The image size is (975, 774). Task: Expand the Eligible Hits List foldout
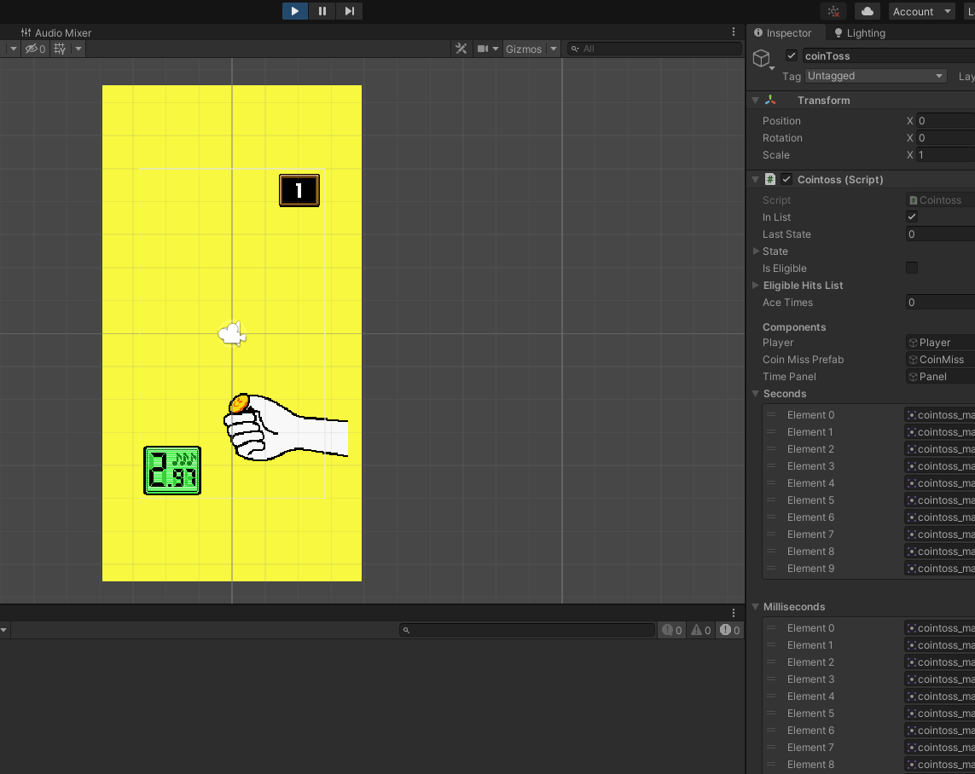click(756, 285)
